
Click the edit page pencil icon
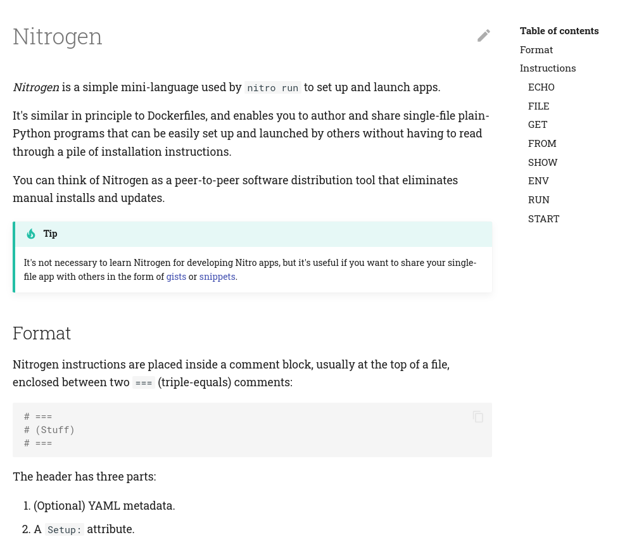[484, 36]
